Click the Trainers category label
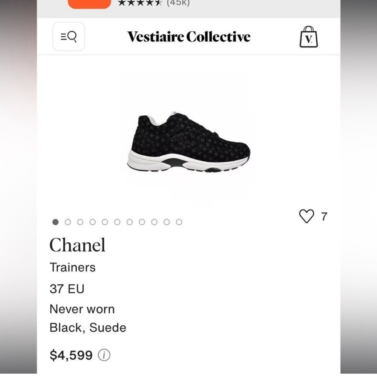The height and width of the screenshot is (377, 377). (73, 267)
